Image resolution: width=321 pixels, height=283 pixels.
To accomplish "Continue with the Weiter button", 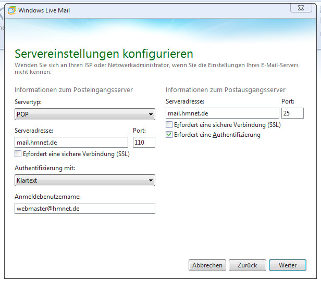I will [288, 265].
